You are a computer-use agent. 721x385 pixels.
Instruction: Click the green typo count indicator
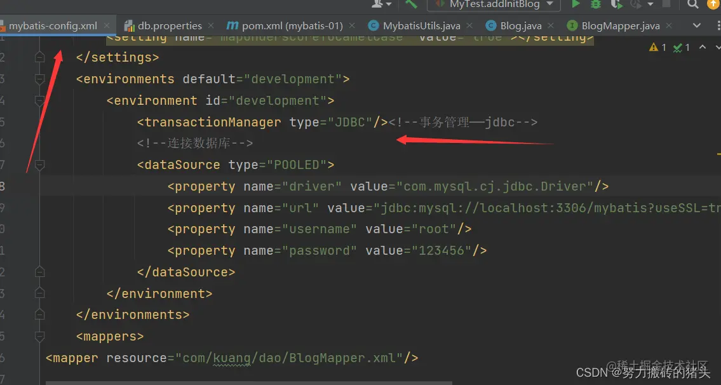pyautogui.click(x=681, y=48)
